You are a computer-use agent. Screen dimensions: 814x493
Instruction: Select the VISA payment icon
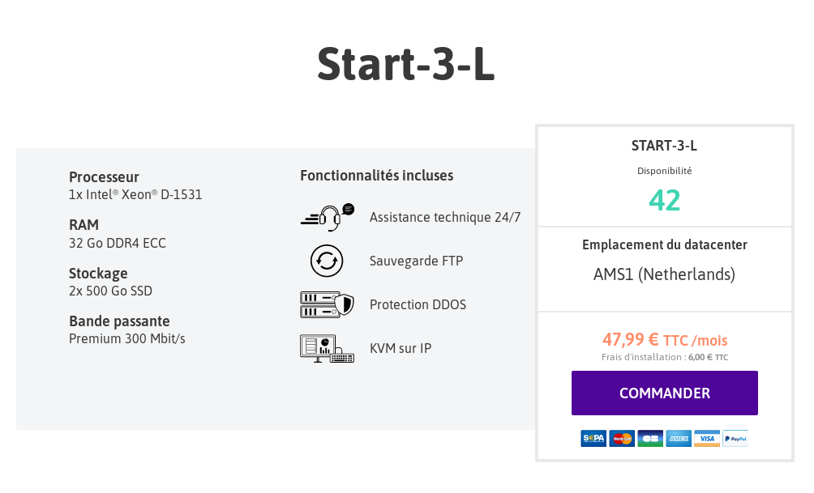(x=707, y=438)
